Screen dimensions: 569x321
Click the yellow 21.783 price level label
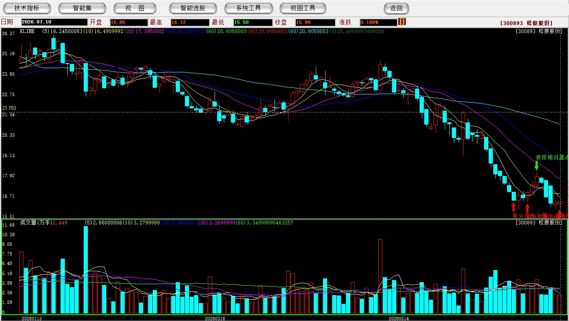click(9, 108)
